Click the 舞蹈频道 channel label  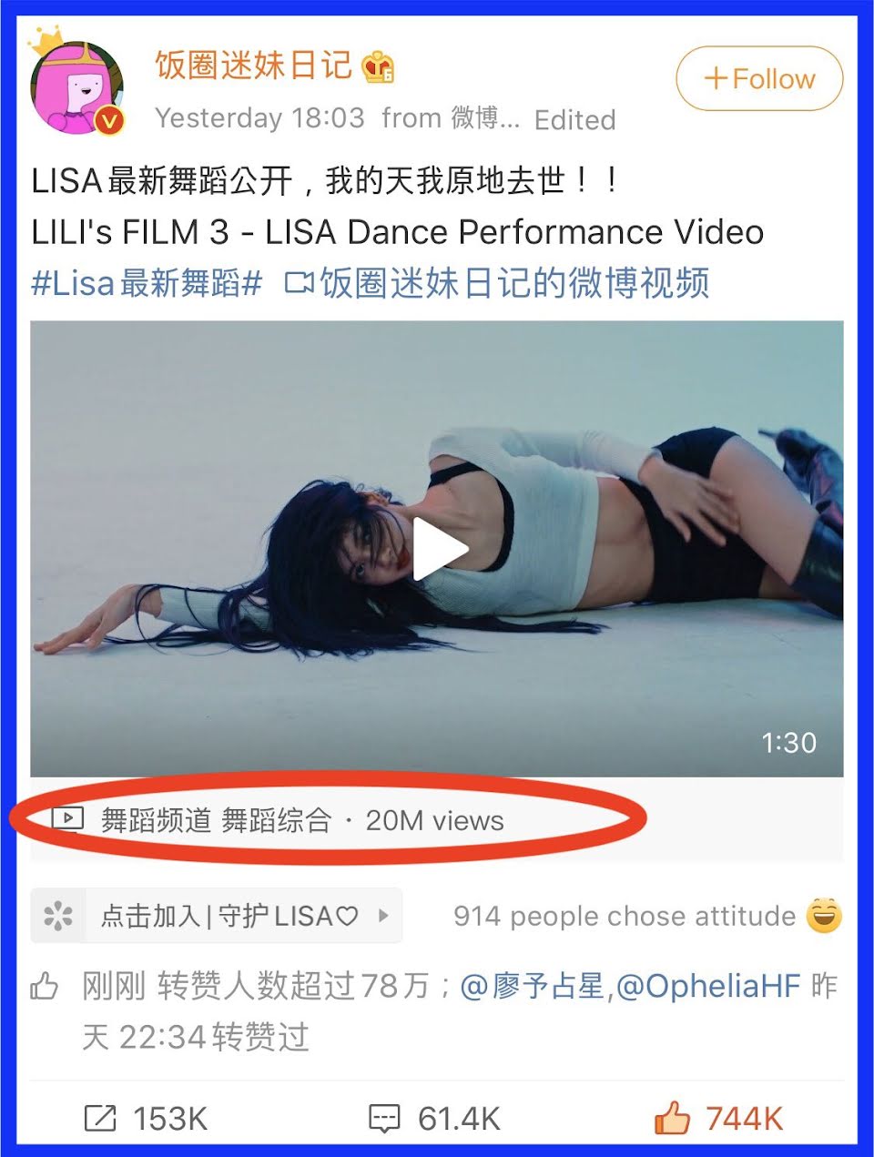coord(156,820)
